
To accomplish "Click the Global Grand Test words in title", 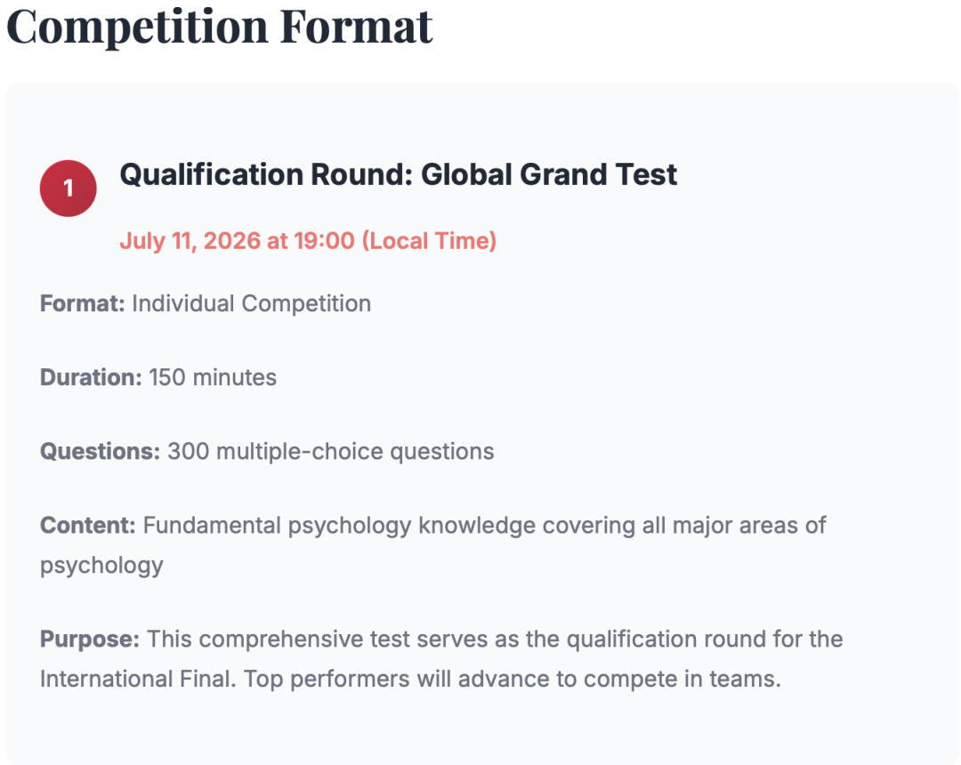I will point(549,174).
